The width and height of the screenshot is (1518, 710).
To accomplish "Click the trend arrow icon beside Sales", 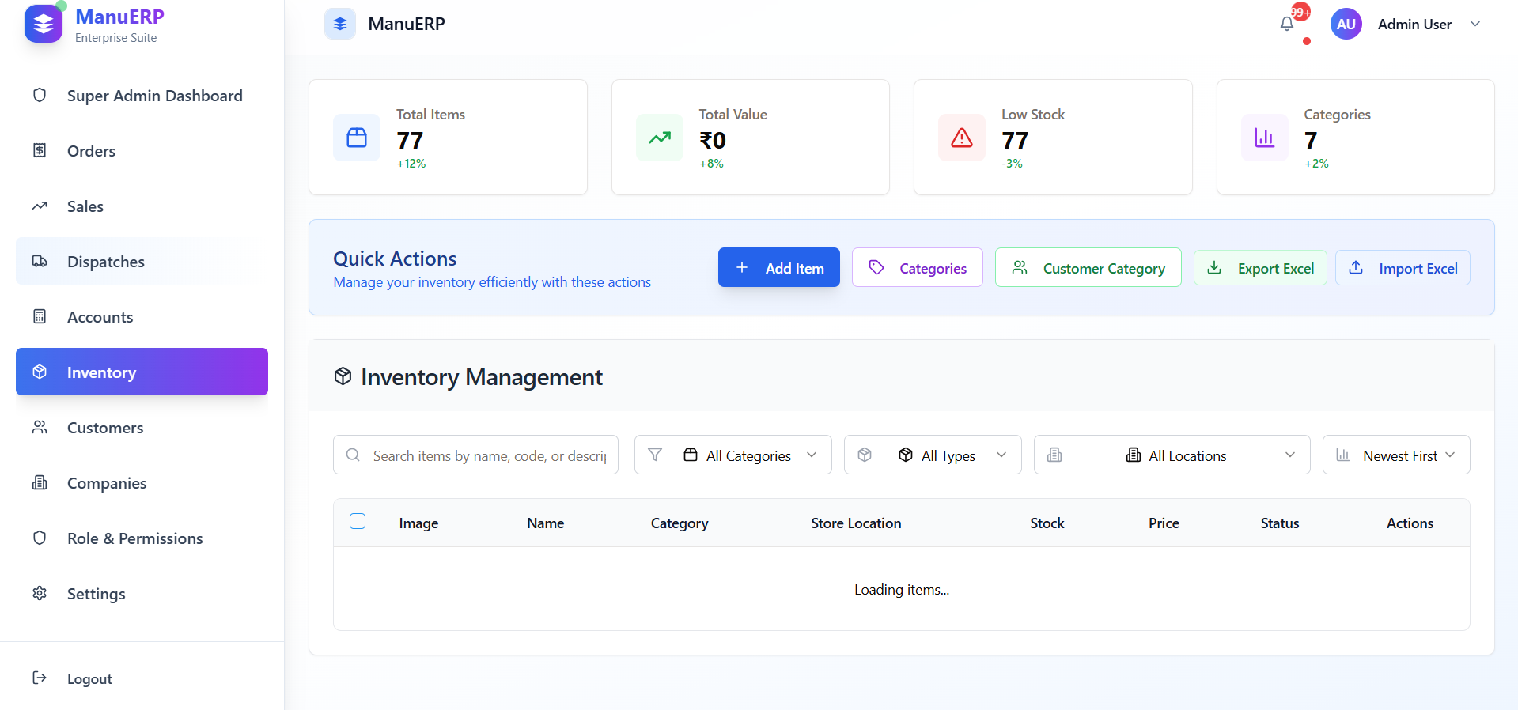I will (40, 206).
